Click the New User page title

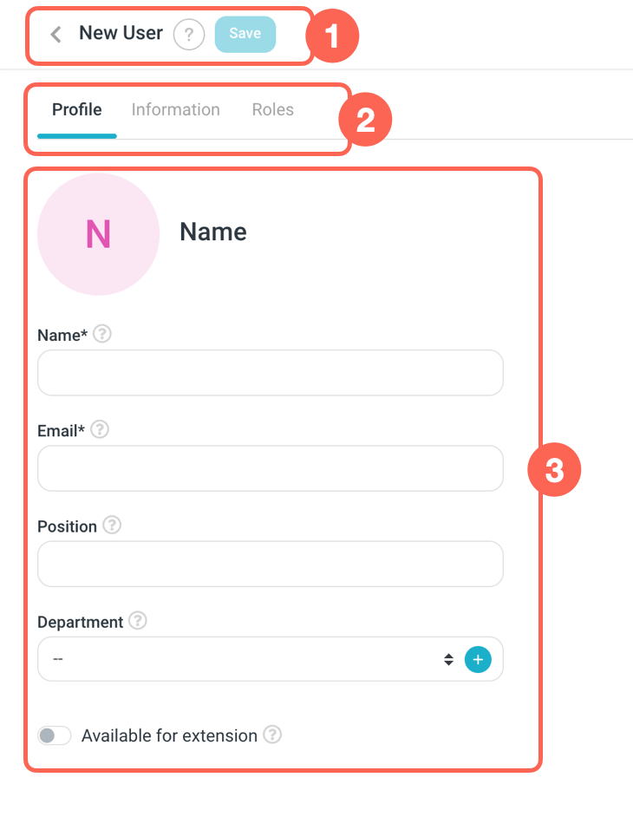click(x=121, y=34)
